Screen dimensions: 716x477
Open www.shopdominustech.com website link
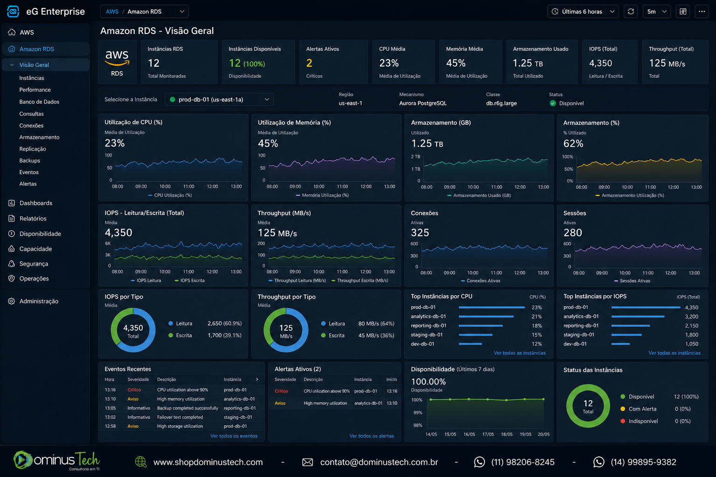click(x=208, y=462)
